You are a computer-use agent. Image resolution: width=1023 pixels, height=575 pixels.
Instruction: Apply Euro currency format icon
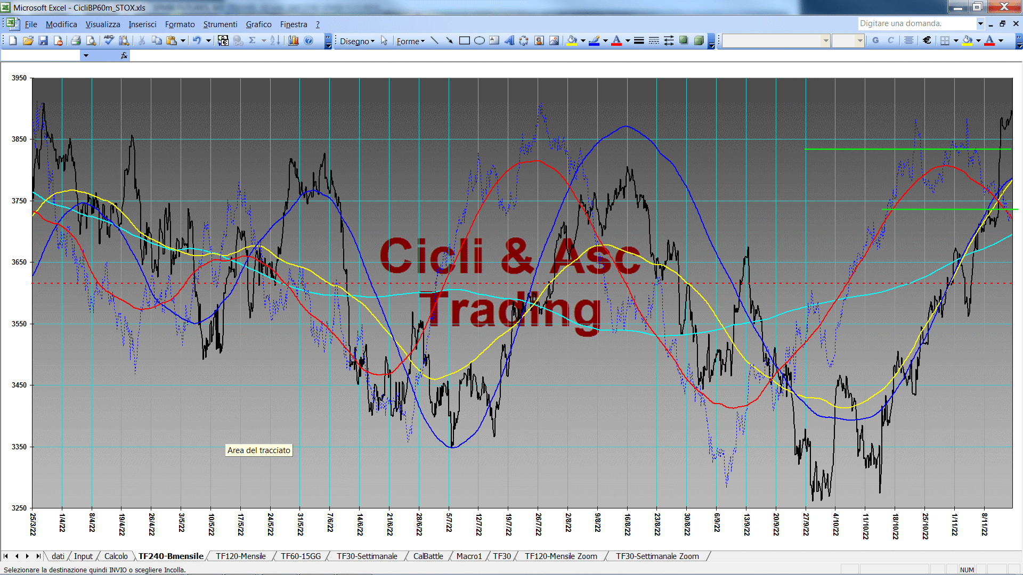(x=927, y=40)
